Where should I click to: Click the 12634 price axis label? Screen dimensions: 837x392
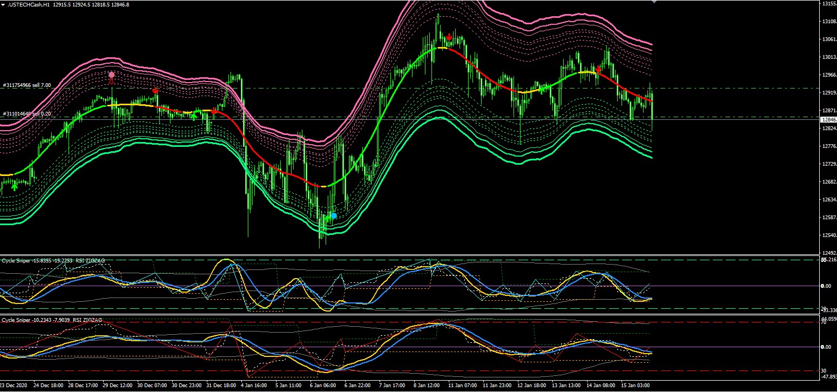[x=829, y=200]
